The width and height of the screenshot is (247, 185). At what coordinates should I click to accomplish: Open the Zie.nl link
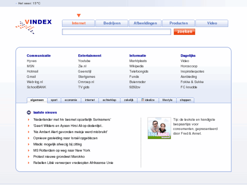[82, 66]
